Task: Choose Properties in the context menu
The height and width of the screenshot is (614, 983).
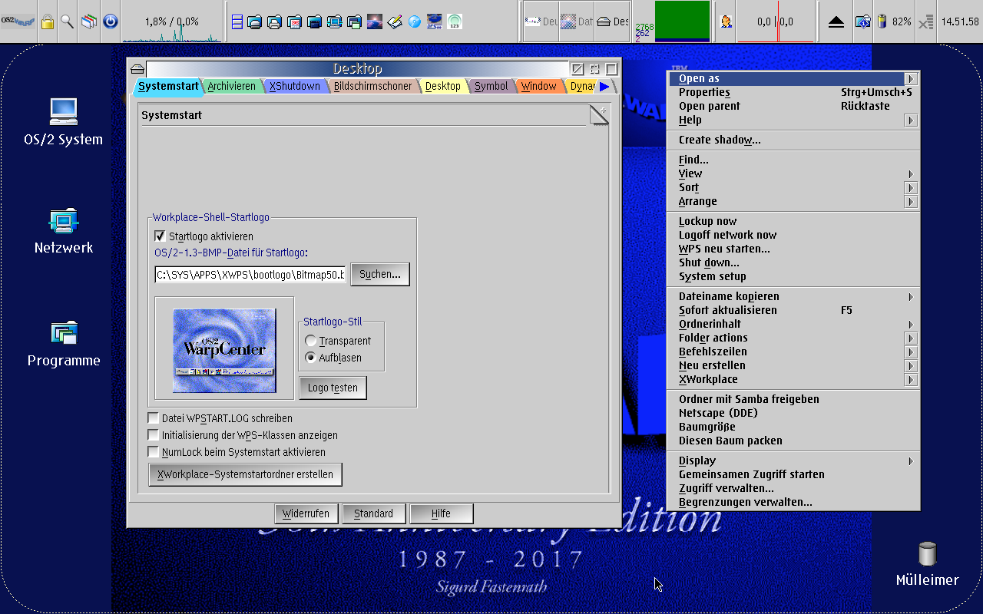Action: point(793,93)
